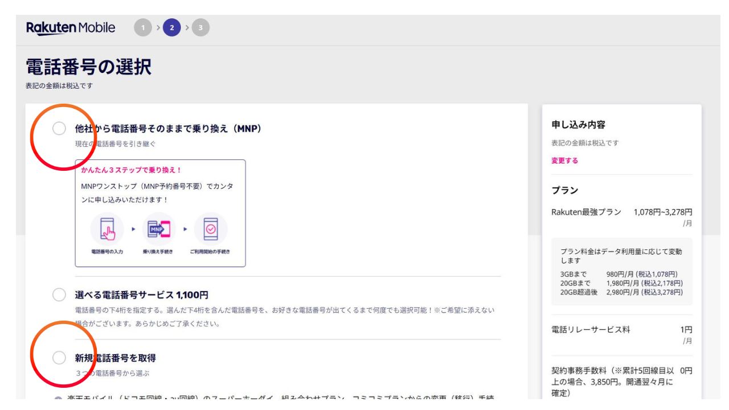Click the active step 2 circle
729x410 pixels.
[x=172, y=28]
